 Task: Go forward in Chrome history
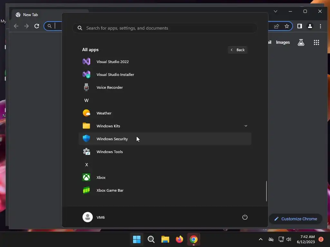[26, 26]
